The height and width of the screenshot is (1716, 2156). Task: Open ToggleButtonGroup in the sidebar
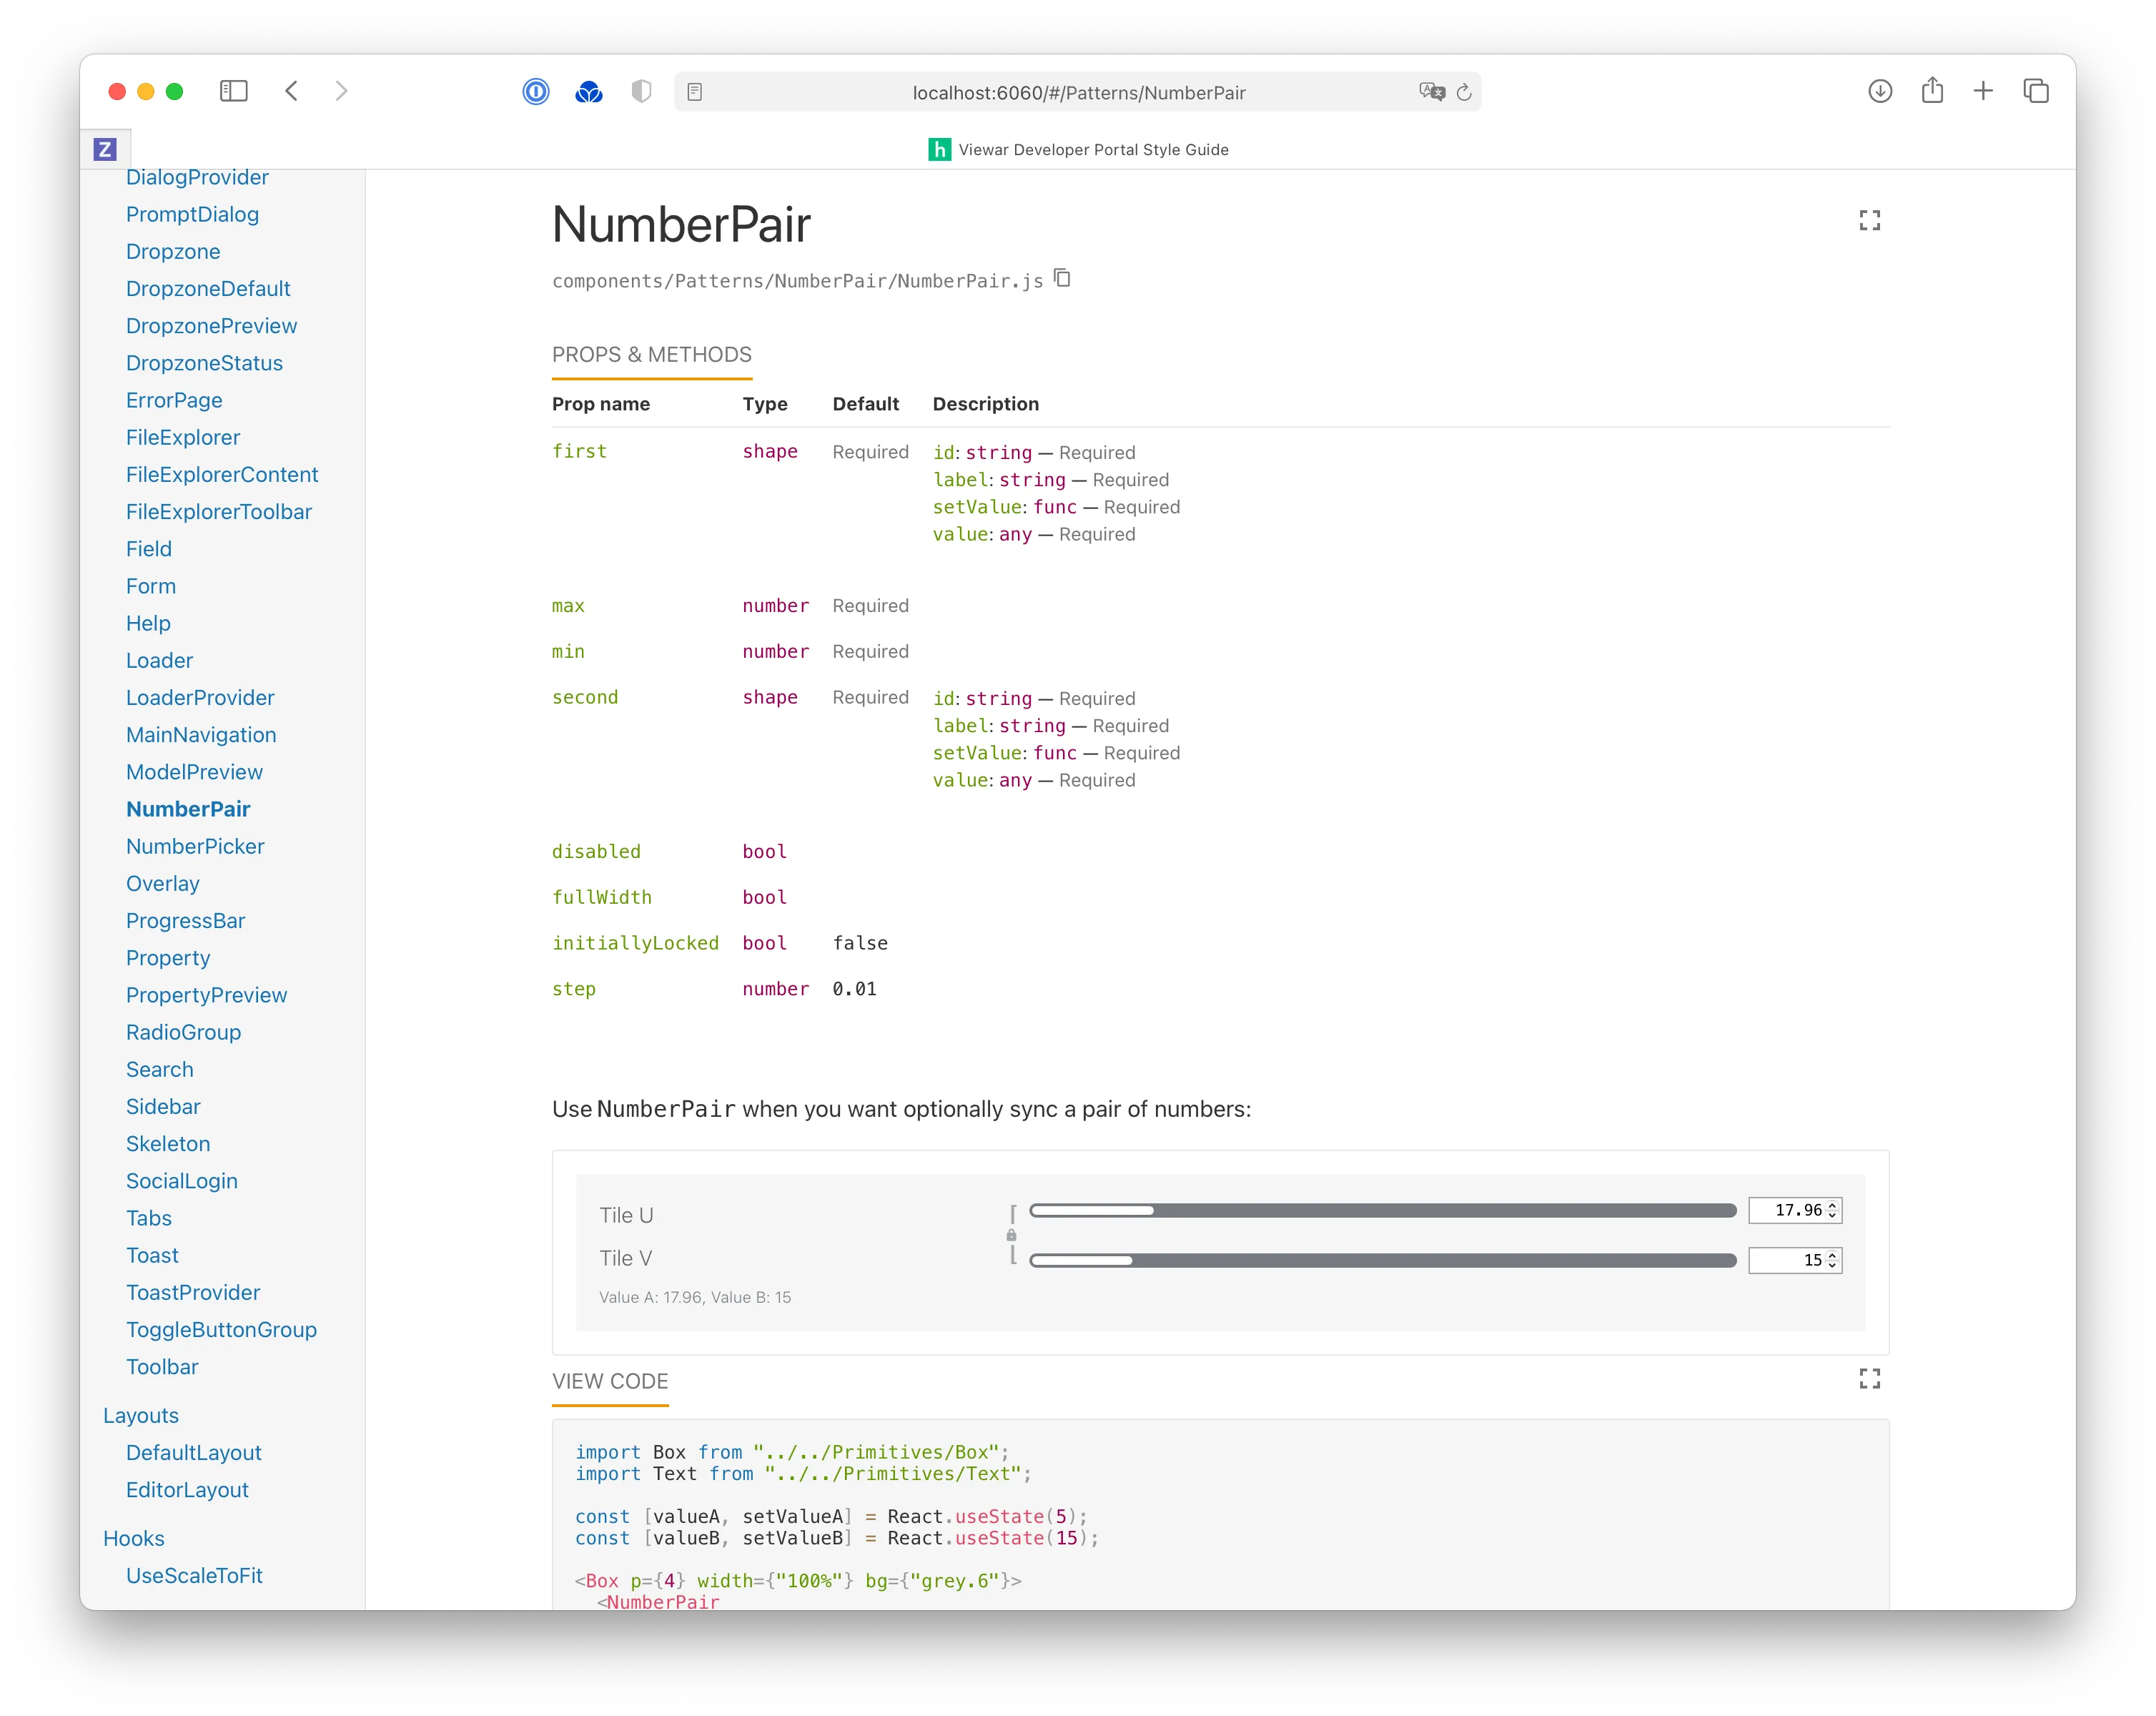[221, 1329]
